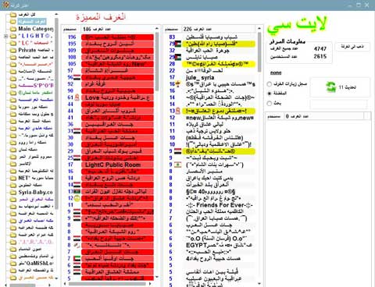
Task: Select the L I G H T tree item
Action: coord(35,36)
